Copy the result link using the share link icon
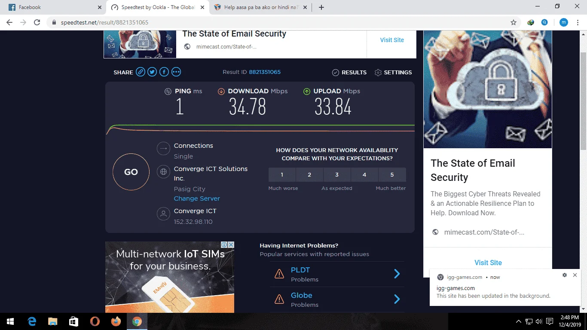The height and width of the screenshot is (330, 587). [141, 72]
